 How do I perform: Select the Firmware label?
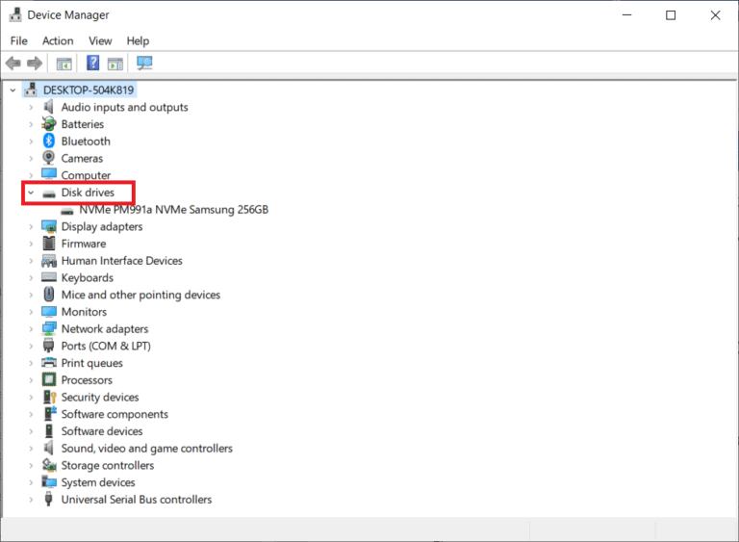(x=84, y=244)
